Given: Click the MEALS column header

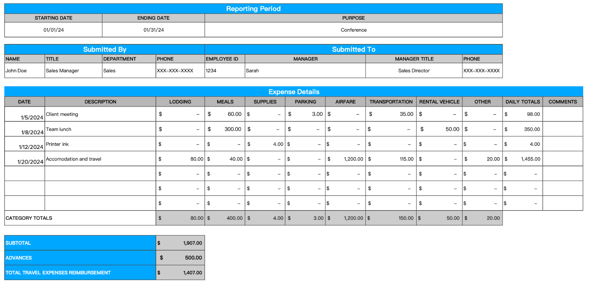Looking at the screenshot, I should tap(225, 102).
